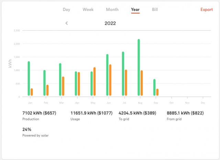
Task: Click the From grid label
Action: coord(174,119)
